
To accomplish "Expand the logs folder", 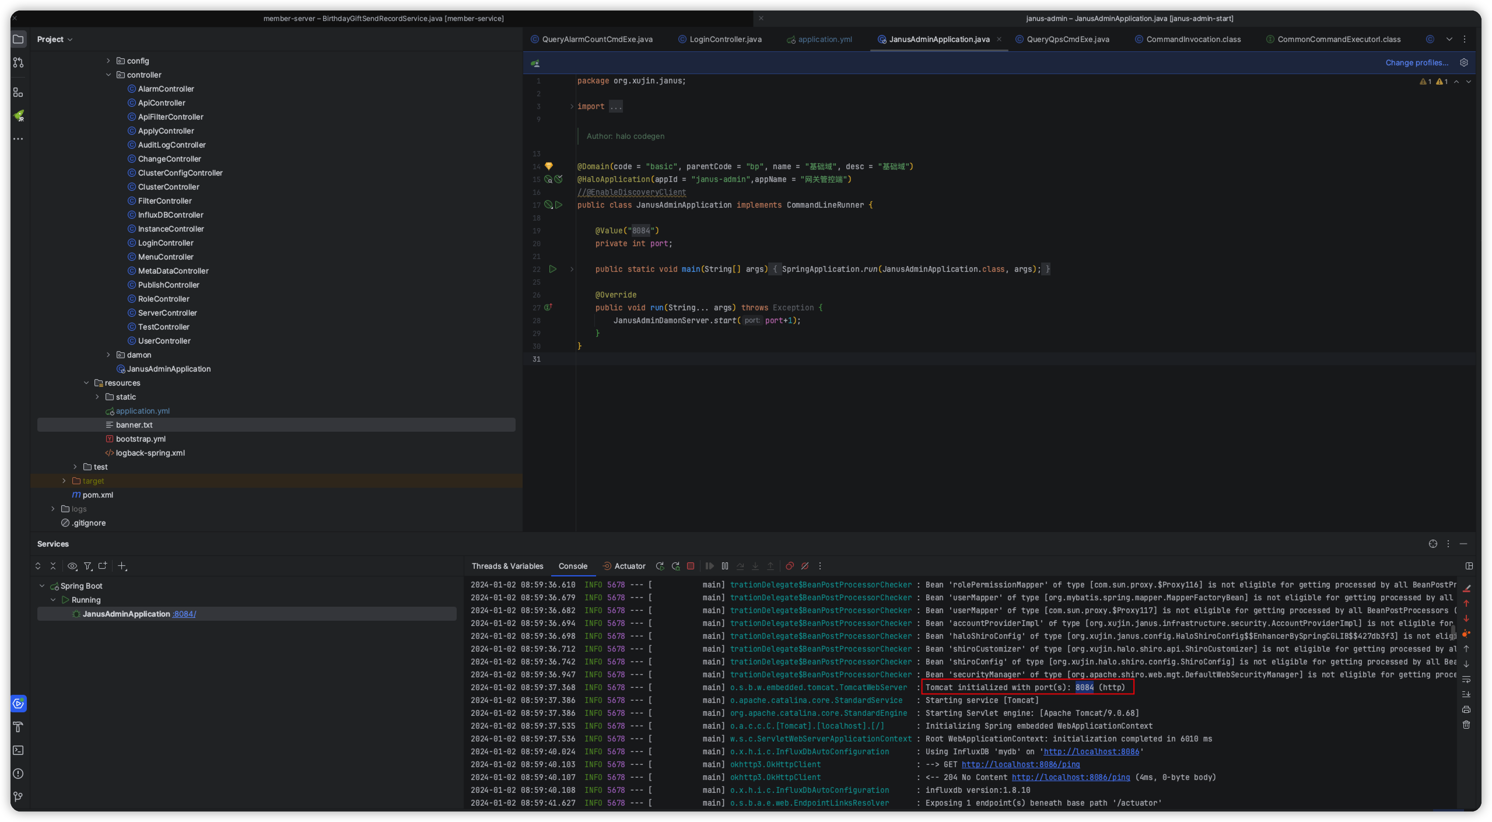I will tap(53, 509).
